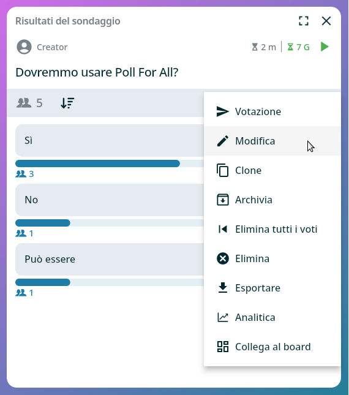Screen dimensions: 349x395
Task: Click the green play icon
Action: click(x=325, y=47)
